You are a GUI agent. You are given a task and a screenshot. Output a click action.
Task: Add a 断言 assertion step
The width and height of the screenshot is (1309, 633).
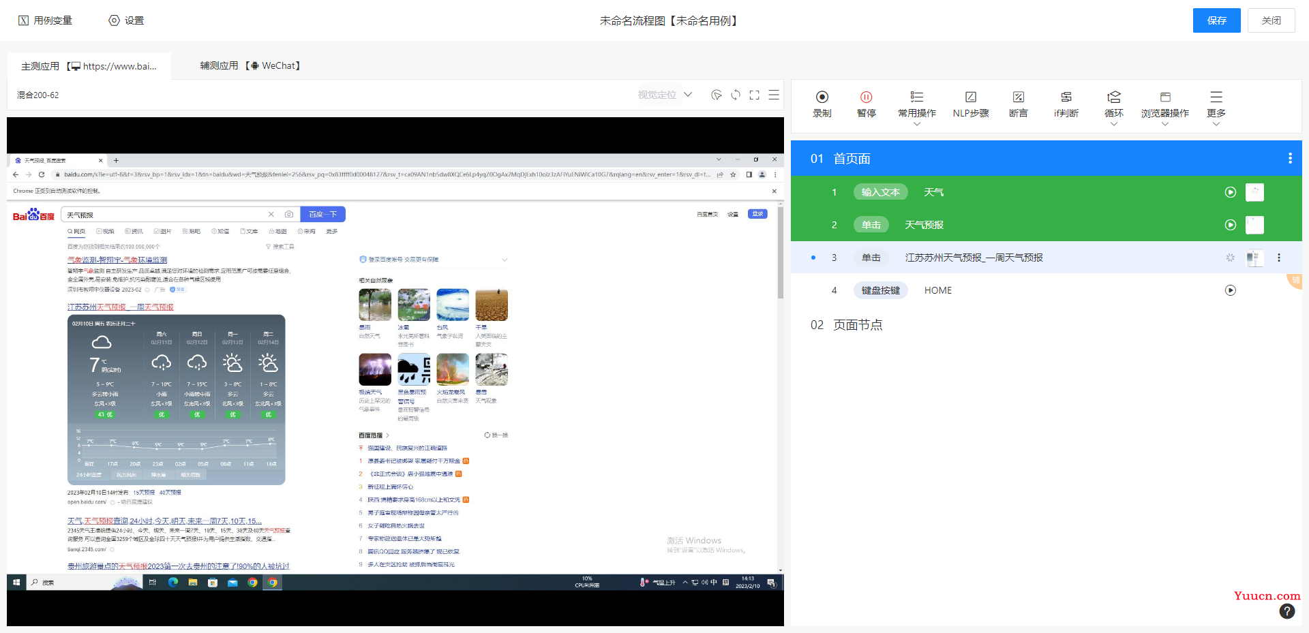[1018, 104]
